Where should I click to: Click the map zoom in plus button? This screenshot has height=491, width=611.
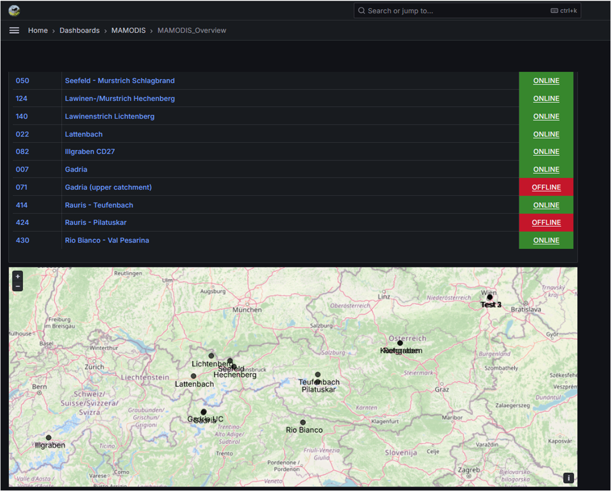click(x=18, y=277)
